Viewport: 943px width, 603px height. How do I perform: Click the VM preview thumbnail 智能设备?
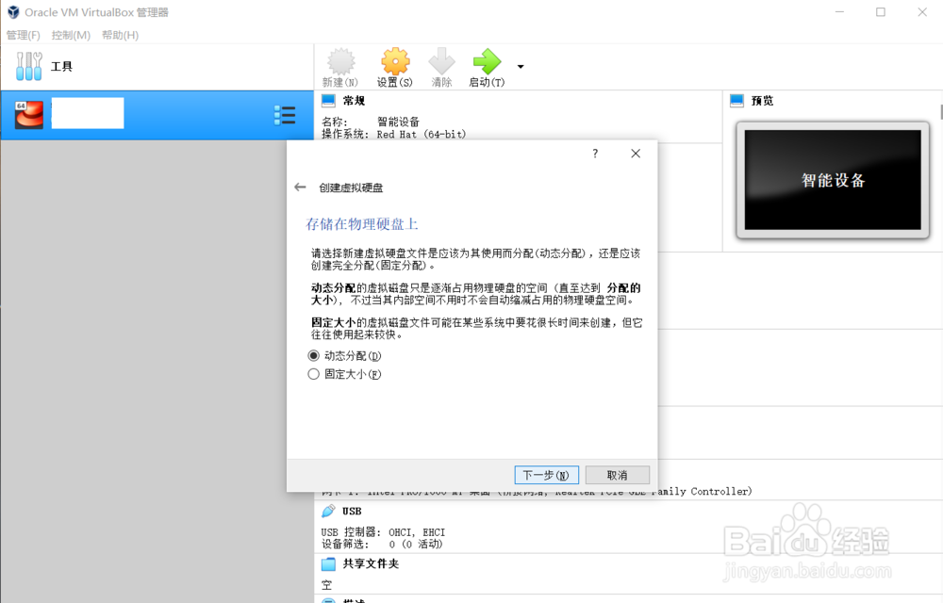pyautogui.click(x=833, y=180)
